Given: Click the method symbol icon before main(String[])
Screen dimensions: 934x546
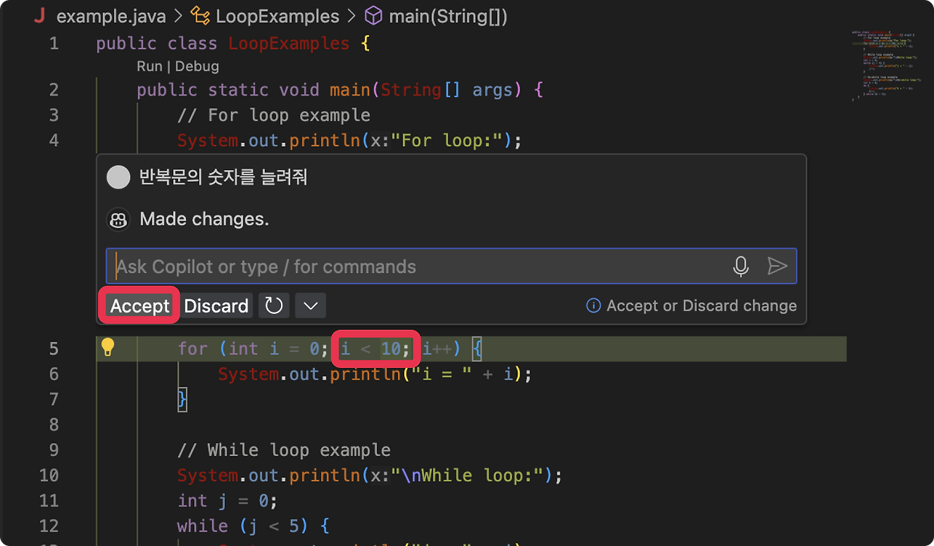Looking at the screenshot, I should (373, 15).
